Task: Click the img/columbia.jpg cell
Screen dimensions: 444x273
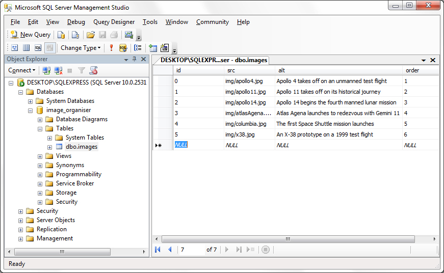Action: (249, 124)
